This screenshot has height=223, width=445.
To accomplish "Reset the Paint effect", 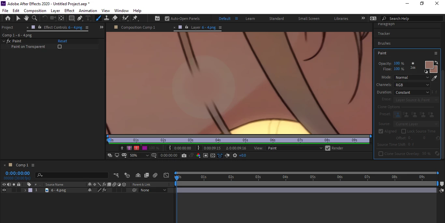I will tap(62, 41).
